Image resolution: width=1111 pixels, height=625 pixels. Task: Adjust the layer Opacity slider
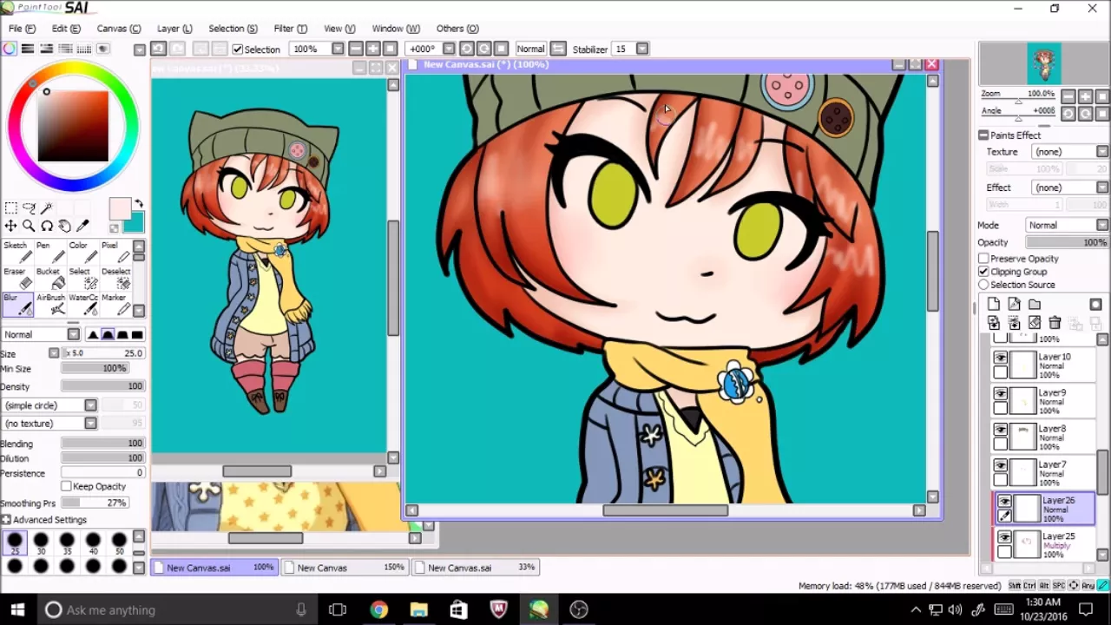1068,243
